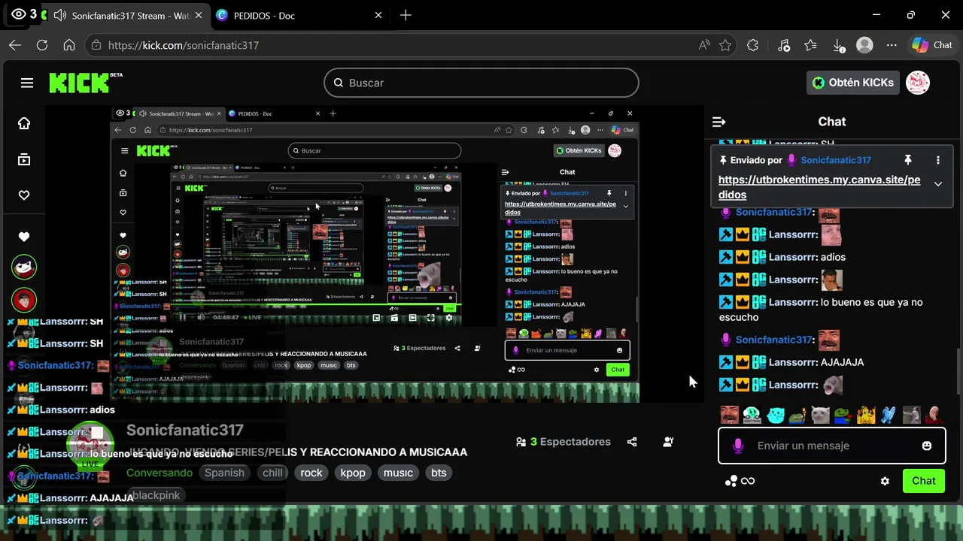The width and height of the screenshot is (963, 541).
Task: Open the followed channel avatar with white face
Action: coord(24,267)
